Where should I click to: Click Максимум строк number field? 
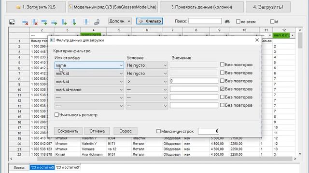tap(209, 131)
